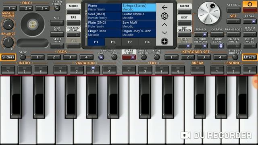Select the Flute (DNC) sound
The image size is (258, 145).
(x=104, y=25)
